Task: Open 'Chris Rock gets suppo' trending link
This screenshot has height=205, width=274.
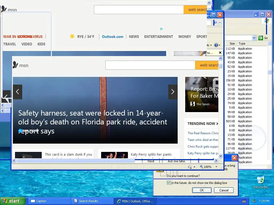Action: coord(203,147)
